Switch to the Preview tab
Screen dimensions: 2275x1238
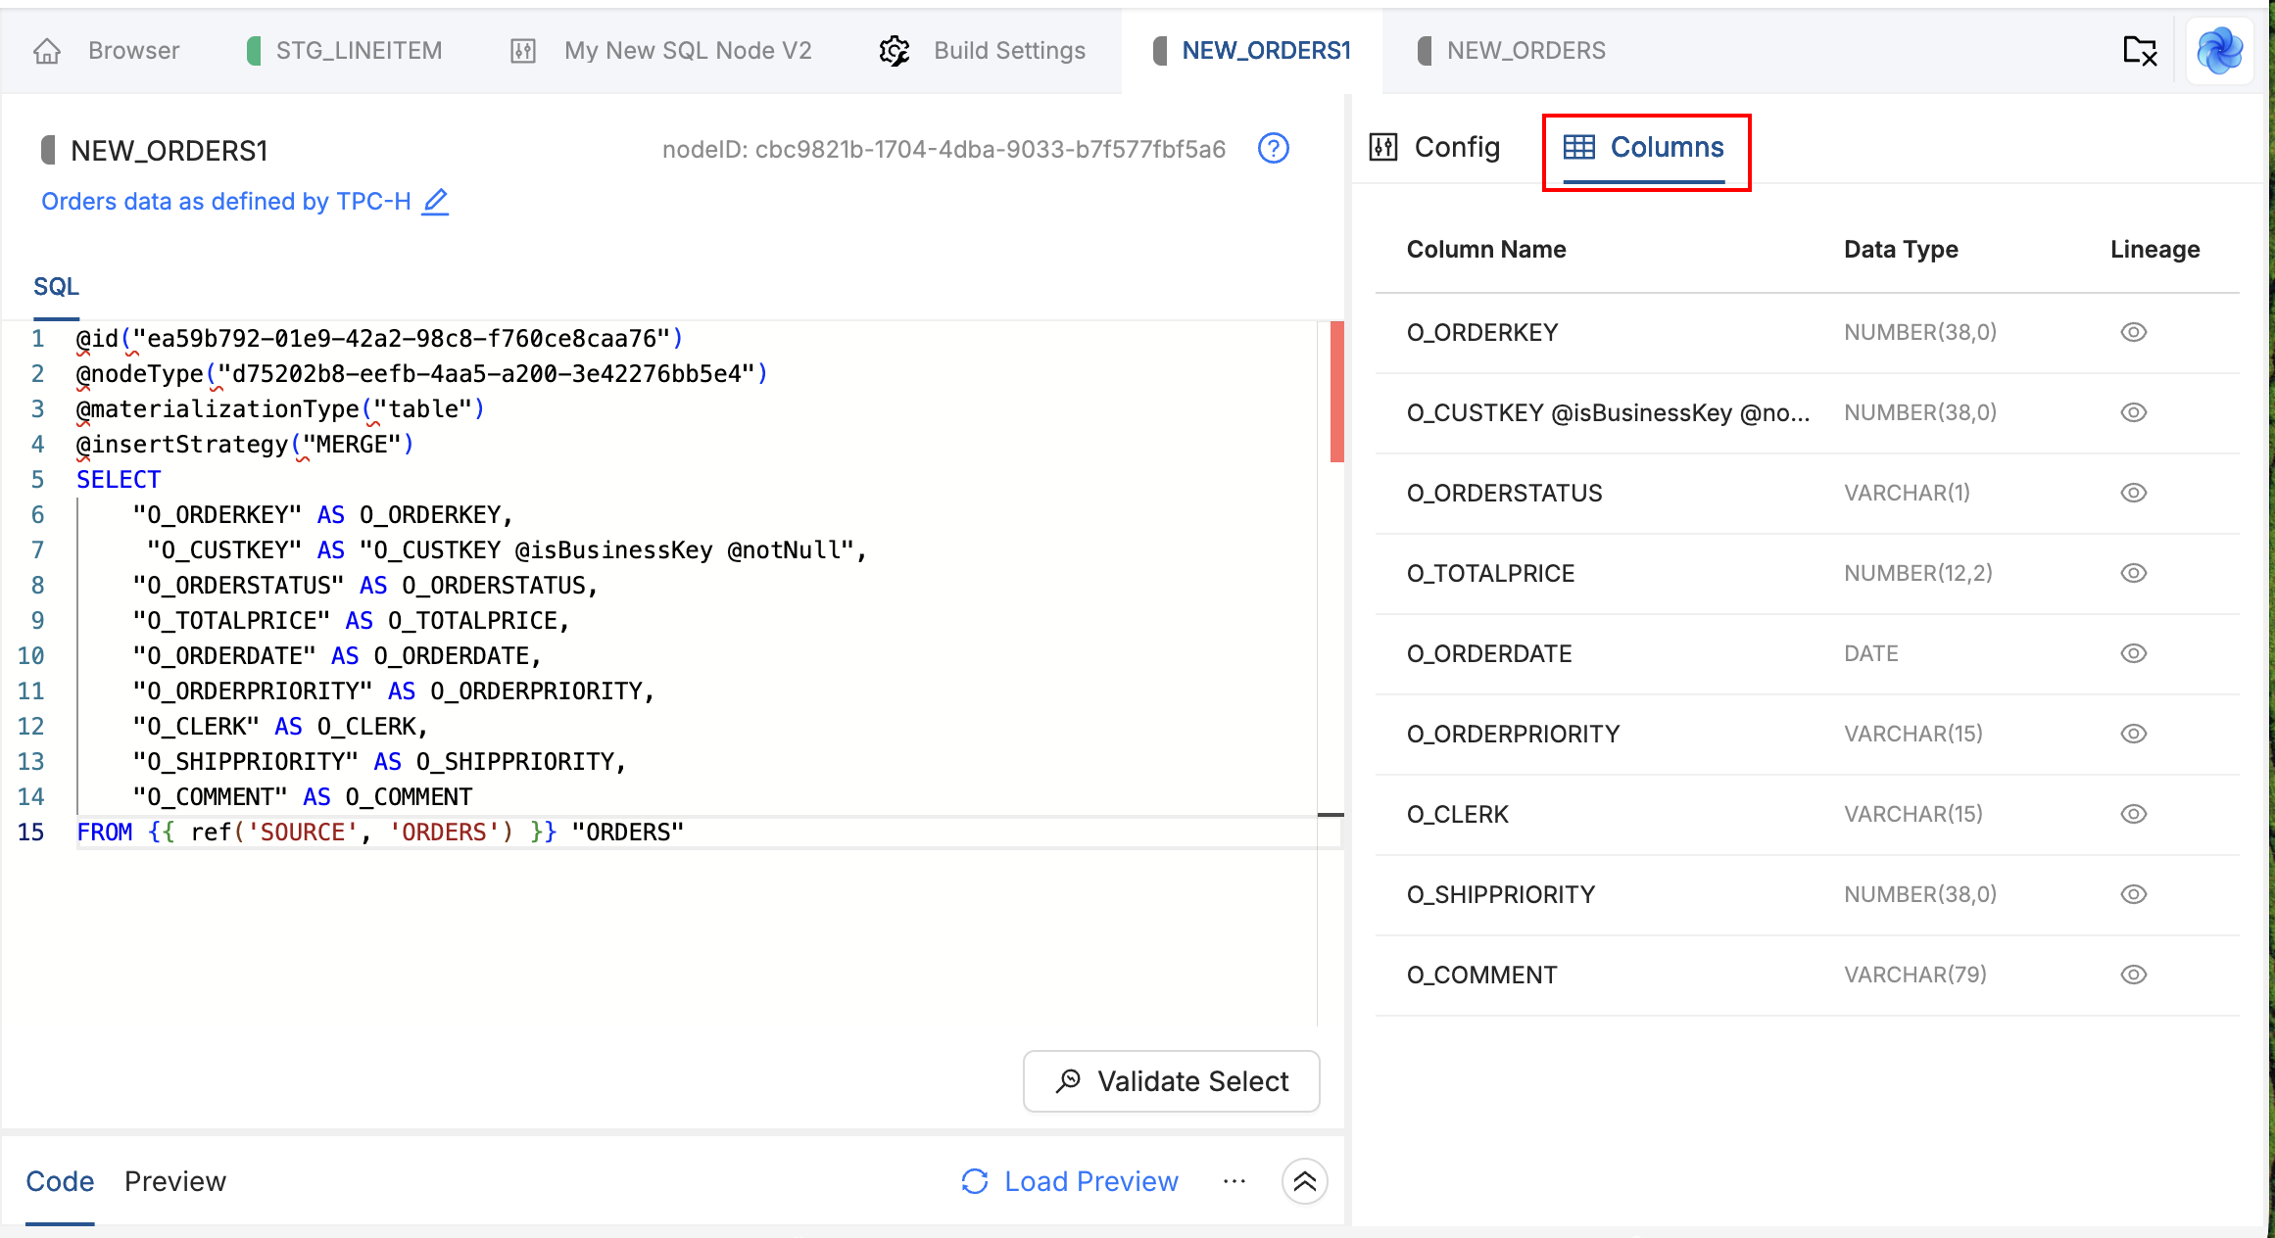[x=175, y=1181]
